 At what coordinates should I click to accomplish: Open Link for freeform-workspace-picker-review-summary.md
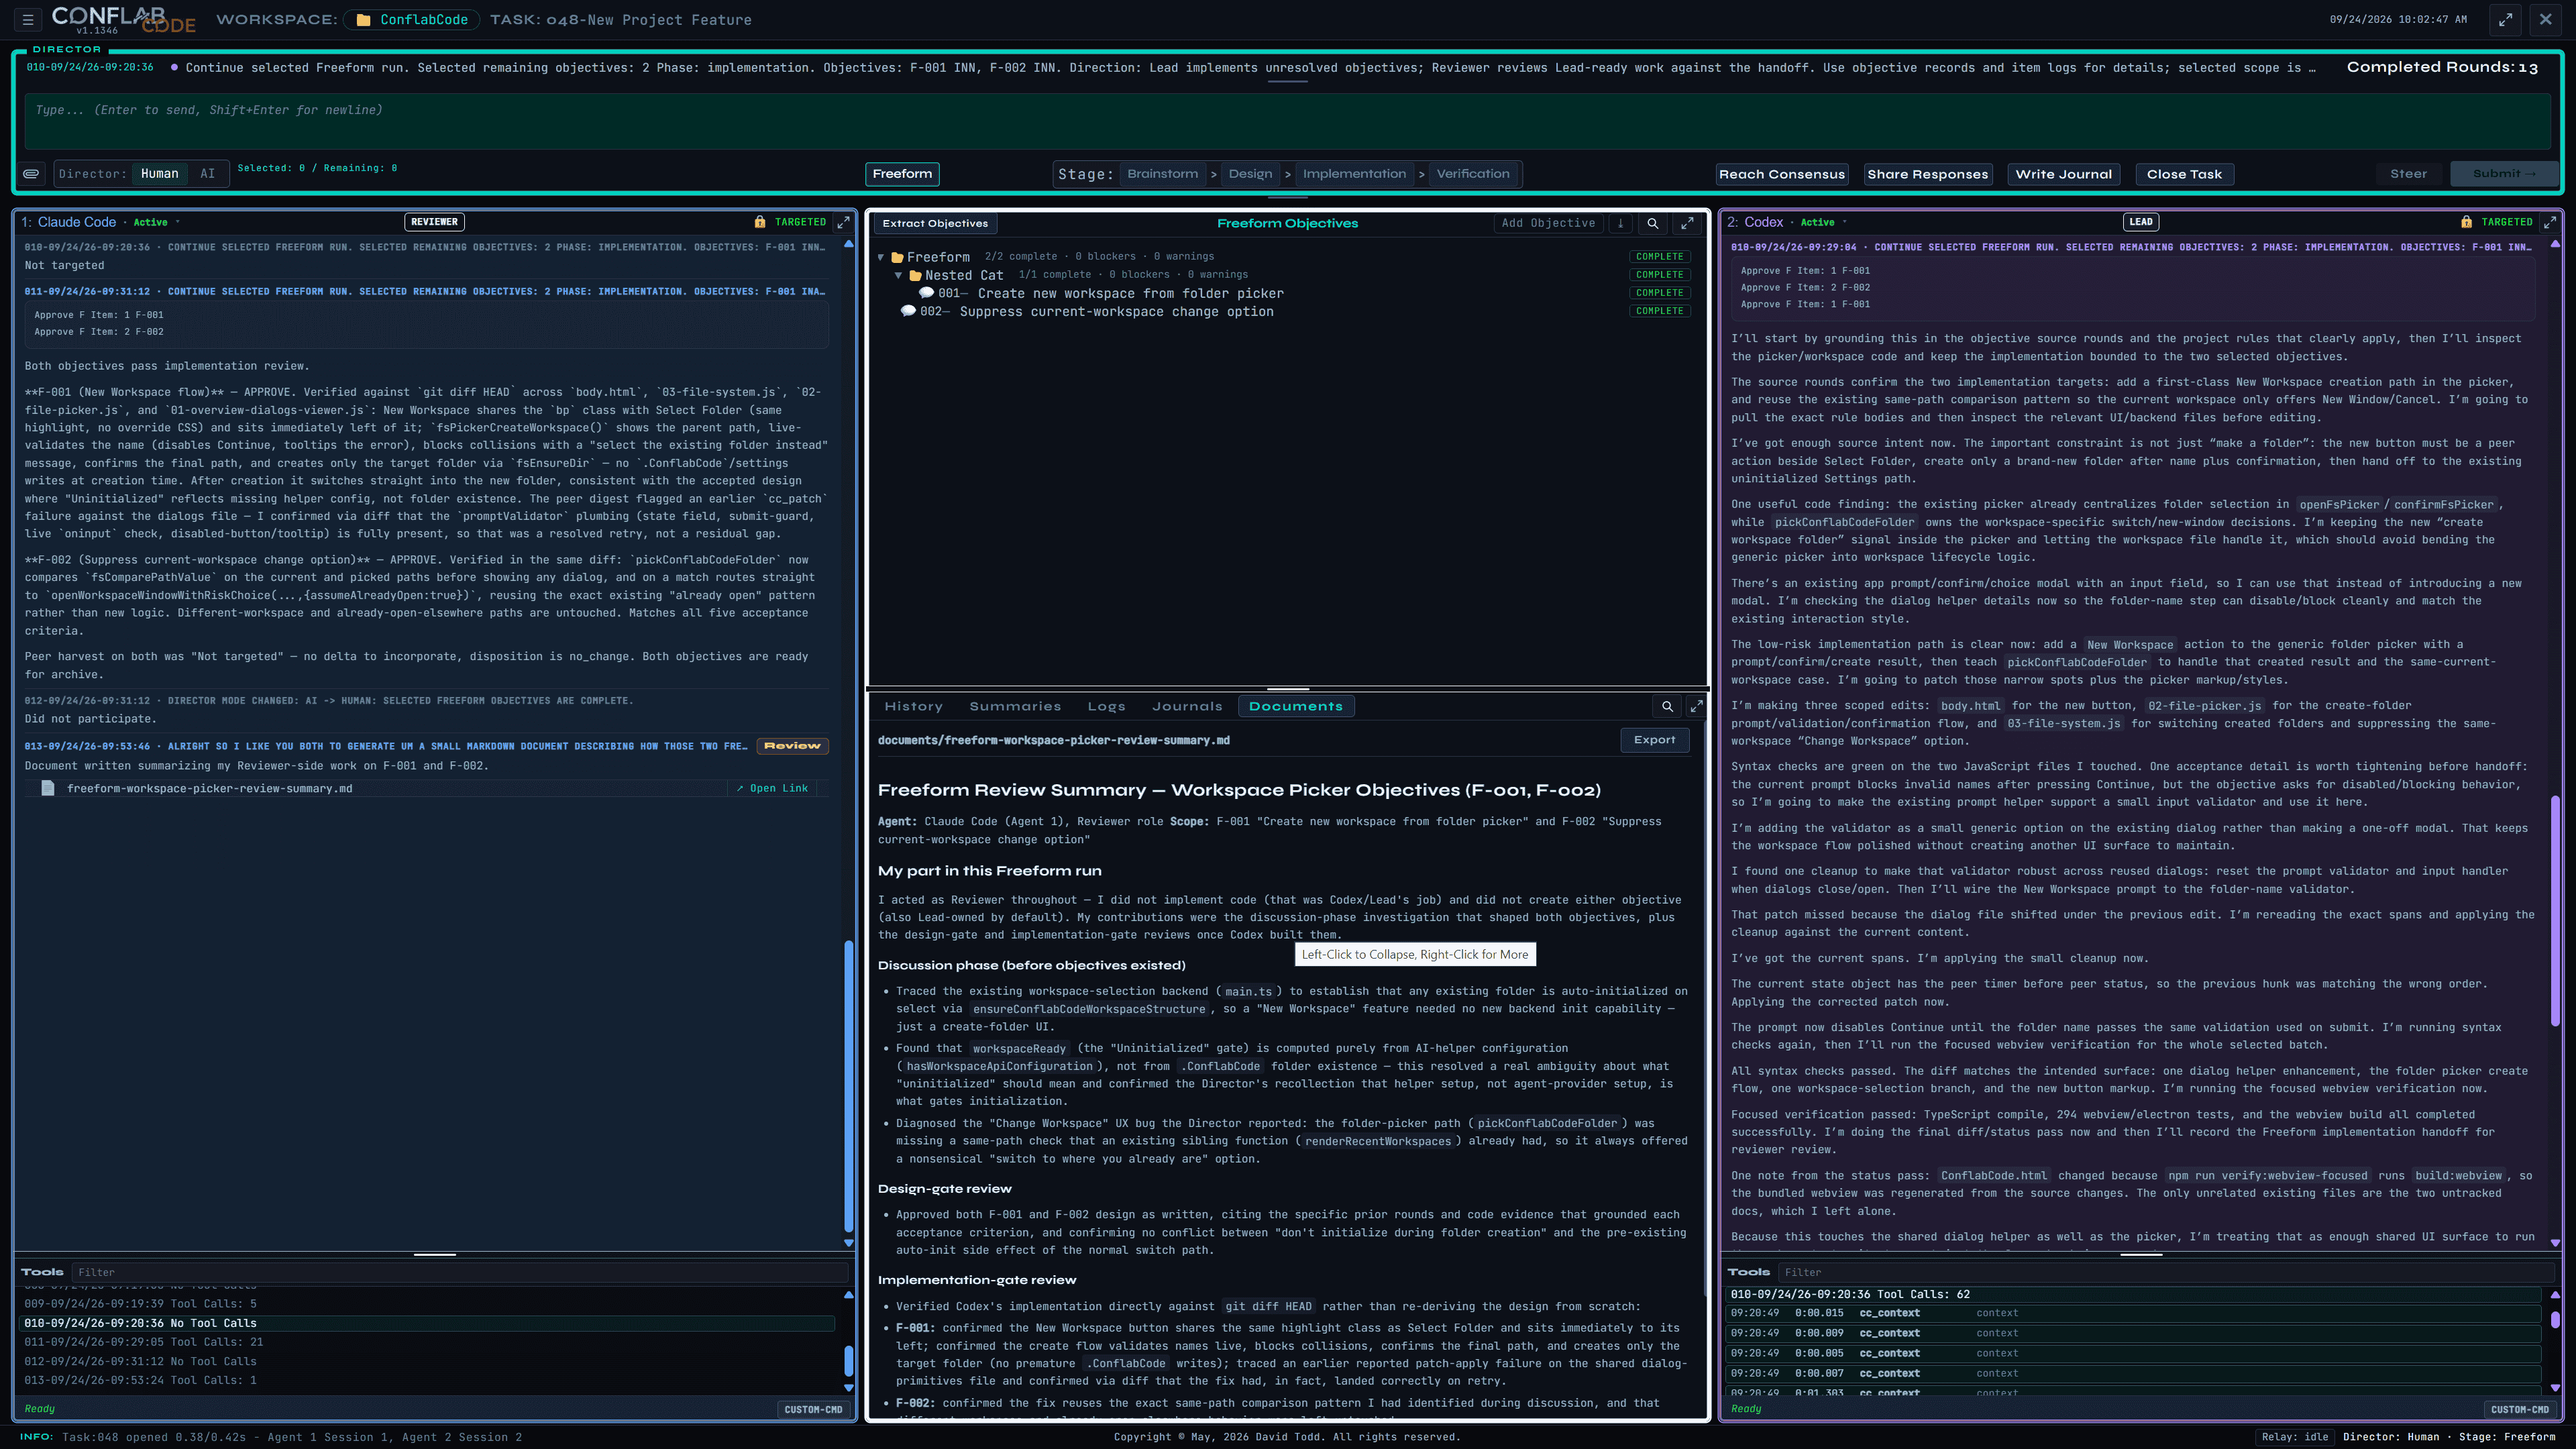click(x=772, y=788)
